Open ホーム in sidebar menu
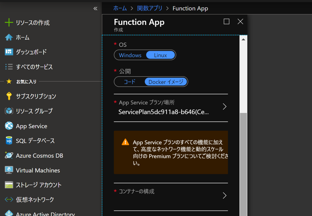 pos(23,37)
